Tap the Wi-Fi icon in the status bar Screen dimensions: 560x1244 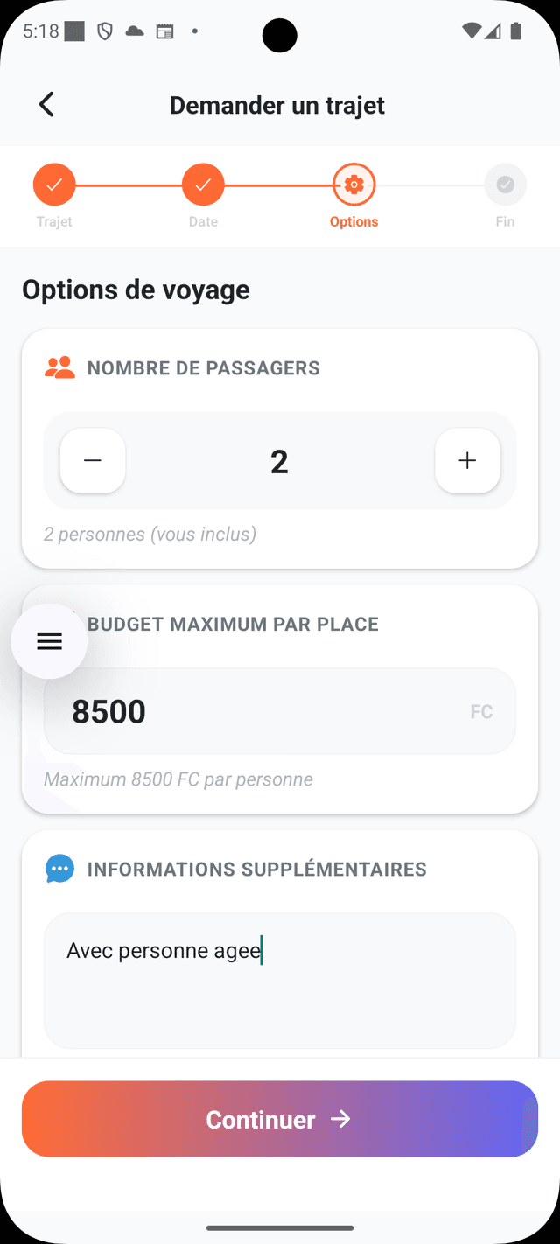[472, 31]
